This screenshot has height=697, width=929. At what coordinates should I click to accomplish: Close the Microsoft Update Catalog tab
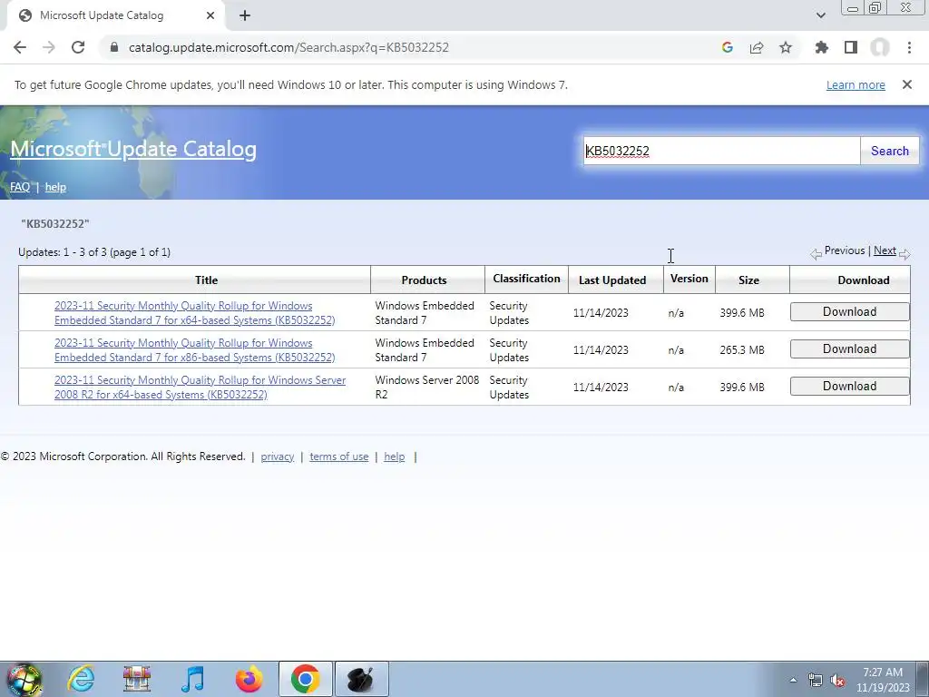pyautogui.click(x=210, y=15)
